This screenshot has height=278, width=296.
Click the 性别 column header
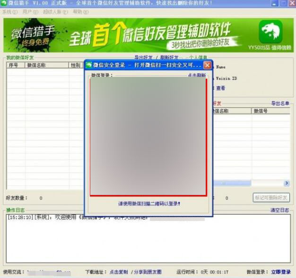tap(76, 65)
